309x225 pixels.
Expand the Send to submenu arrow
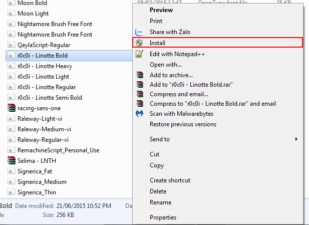point(296,139)
